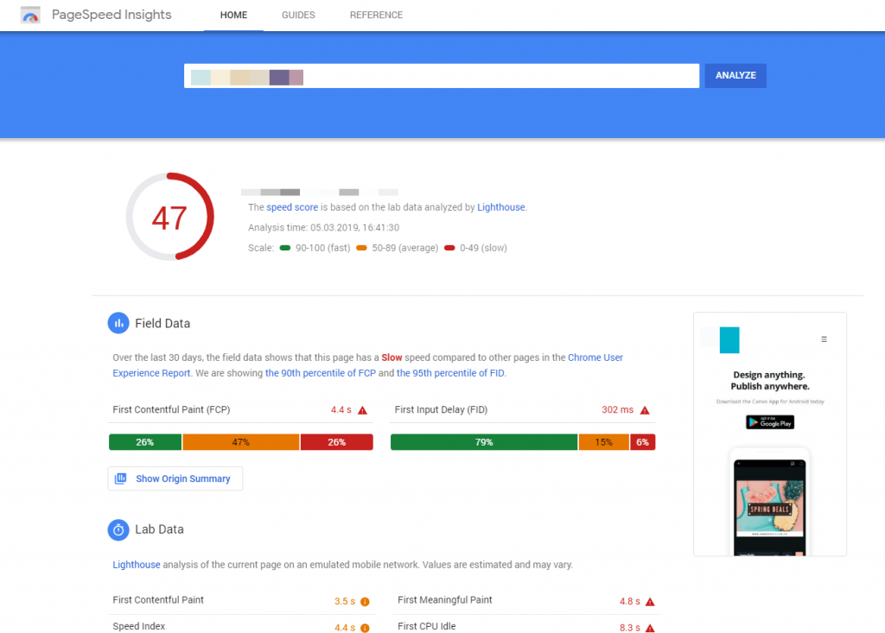Screen dimensions: 885x633
Task: Select the HOME tab
Action: (233, 15)
